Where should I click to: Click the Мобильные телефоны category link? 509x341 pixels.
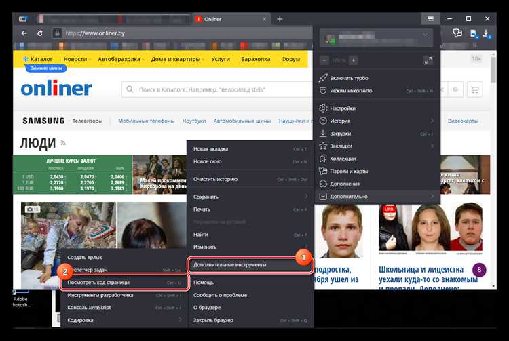click(147, 121)
